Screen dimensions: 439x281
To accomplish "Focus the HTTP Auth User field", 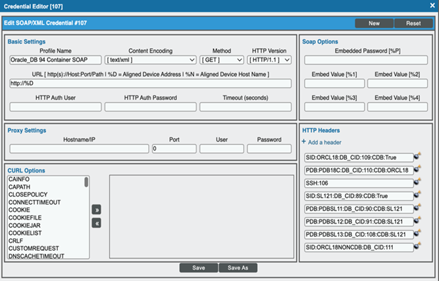I will point(55,107).
